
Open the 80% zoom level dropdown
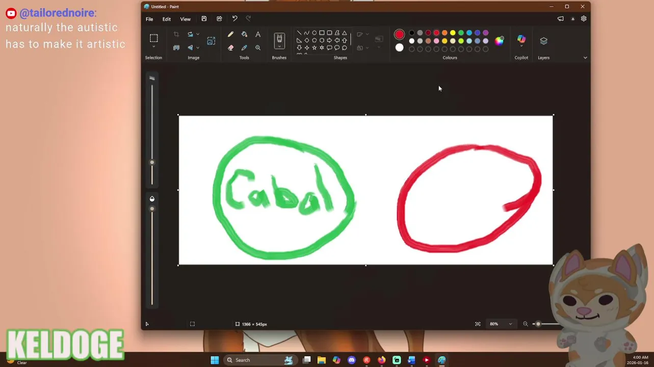[x=501, y=324]
